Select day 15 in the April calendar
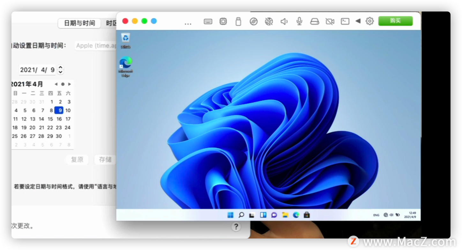Viewport: 462px width, 250px height. 50,119
